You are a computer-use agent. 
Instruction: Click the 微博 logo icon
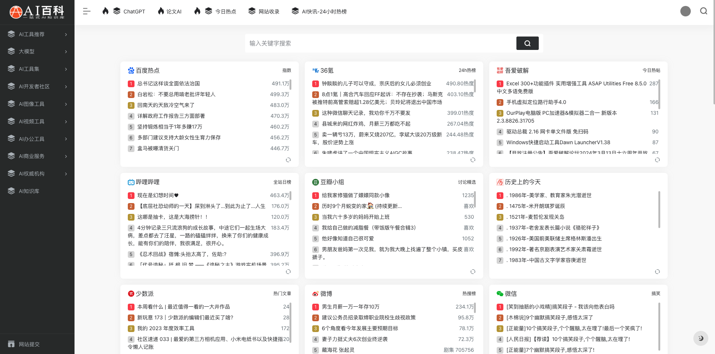pos(315,294)
